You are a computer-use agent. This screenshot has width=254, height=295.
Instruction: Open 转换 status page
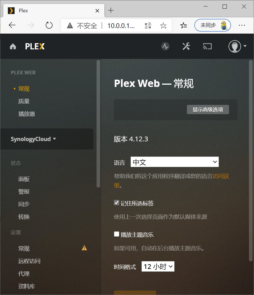pos(24,217)
